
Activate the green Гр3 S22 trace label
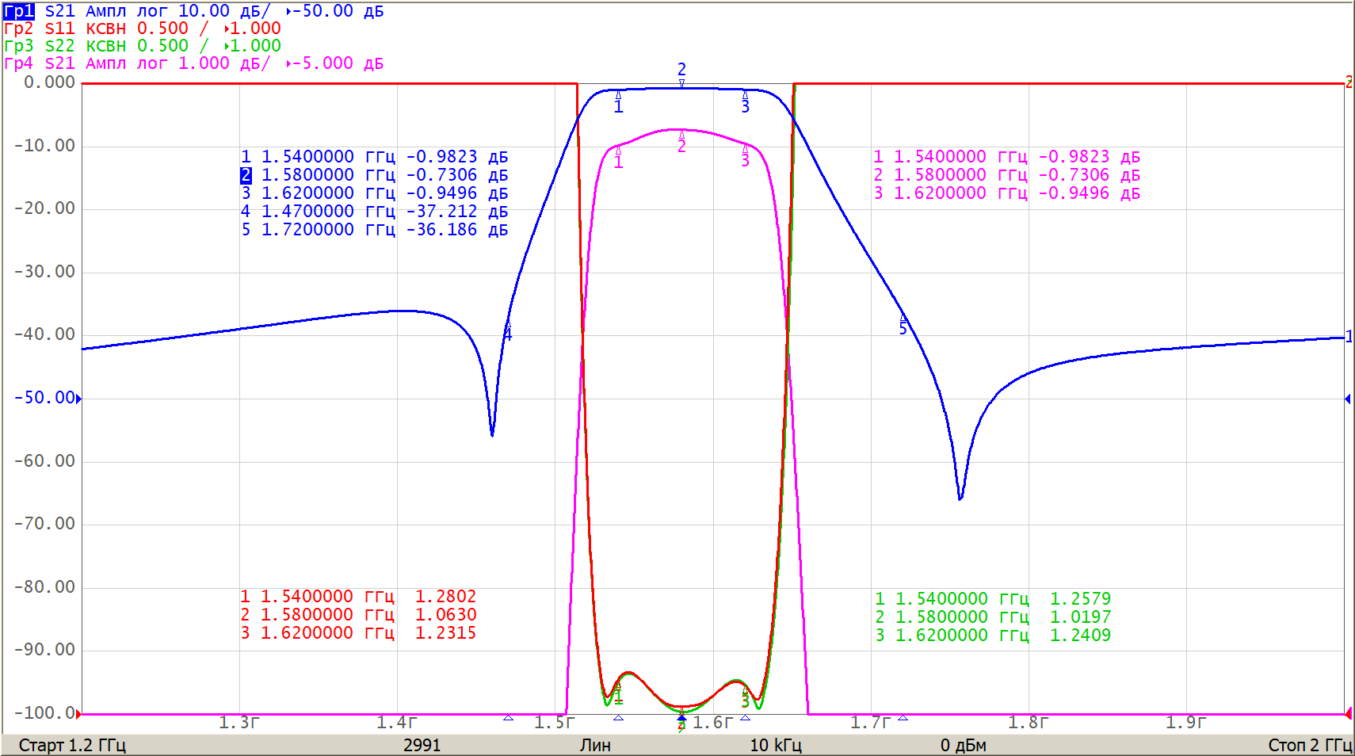tap(18, 46)
